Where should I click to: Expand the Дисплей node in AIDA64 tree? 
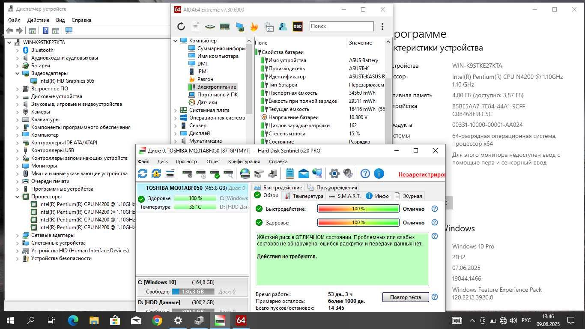point(176,133)
